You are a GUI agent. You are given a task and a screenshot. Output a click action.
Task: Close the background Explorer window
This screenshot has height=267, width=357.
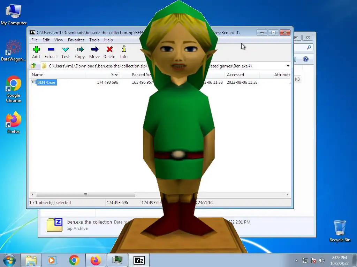307,38
